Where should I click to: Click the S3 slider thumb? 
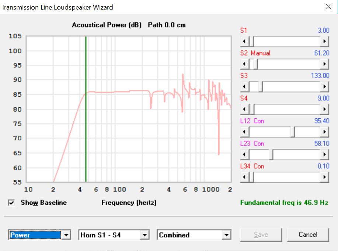tap(261, 87)
